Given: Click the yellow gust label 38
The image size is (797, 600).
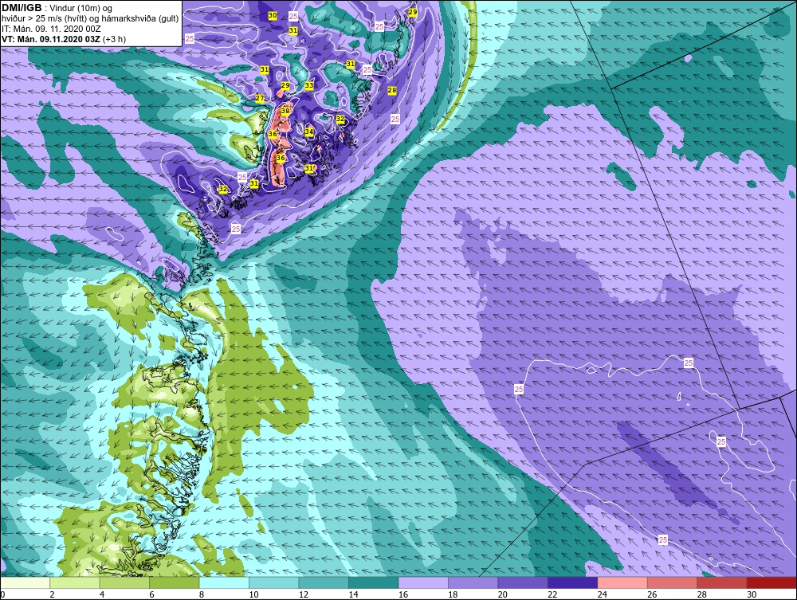Looking at the screenshot, I should coord(285,111).
